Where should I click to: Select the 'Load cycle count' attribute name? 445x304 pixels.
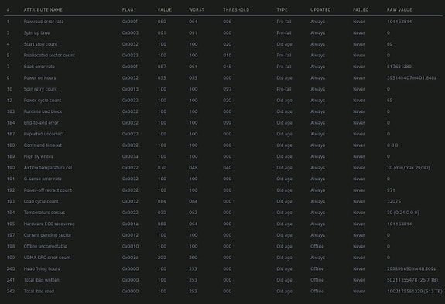tap(41, 201)
